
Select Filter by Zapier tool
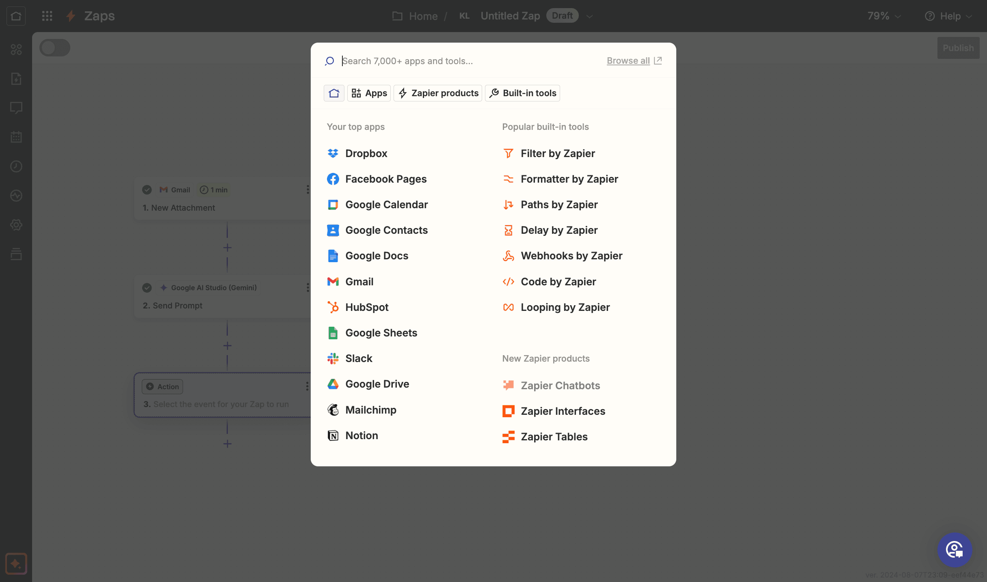[549, 153]
